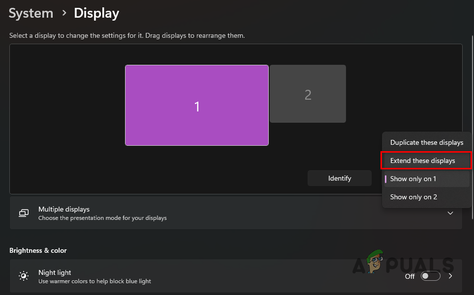Viewport: 474px width, 295px height.
Task: Toggle the Night light switch on
Action: [431, 276]
